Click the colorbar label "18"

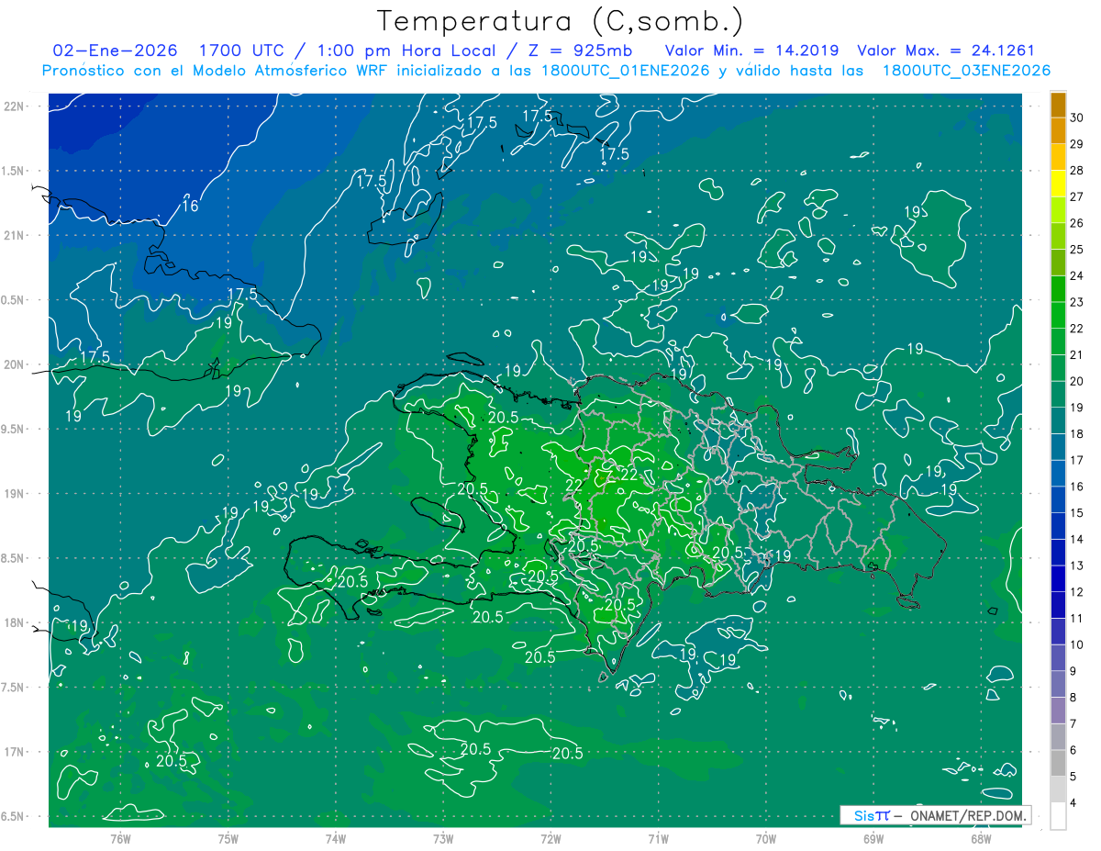coord(1077,434)
